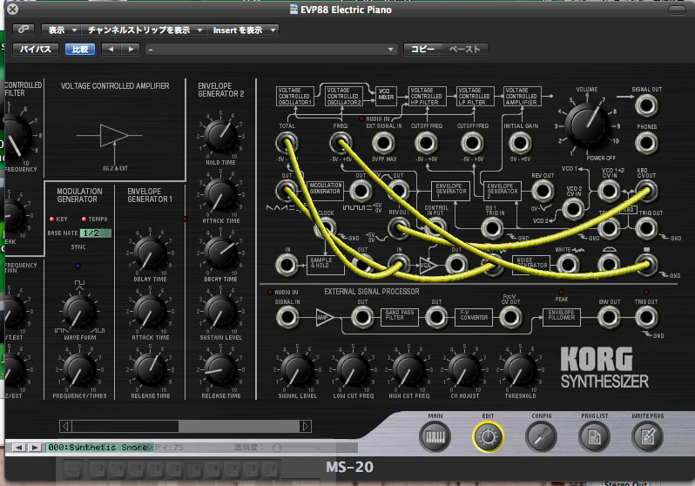The image size is (695, 486).
Task: Click the link chain icon button
Action: pyautogui.click(x=24, y=30)
